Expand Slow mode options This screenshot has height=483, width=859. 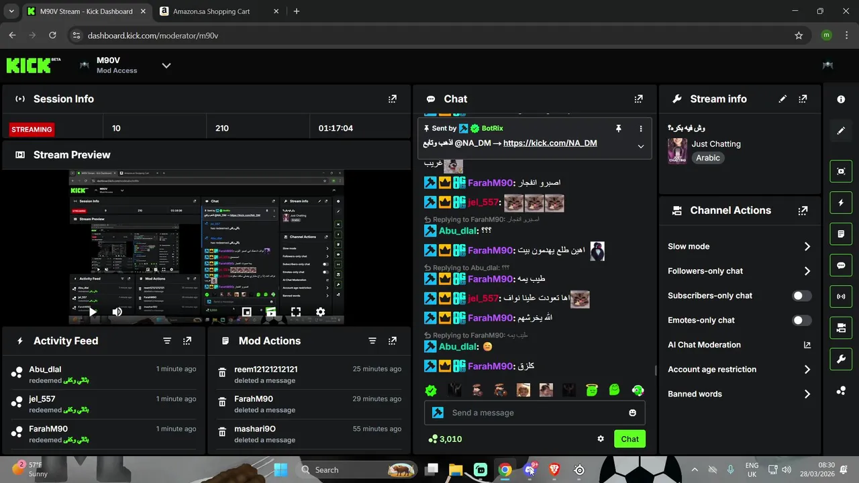tap(807, 247)
